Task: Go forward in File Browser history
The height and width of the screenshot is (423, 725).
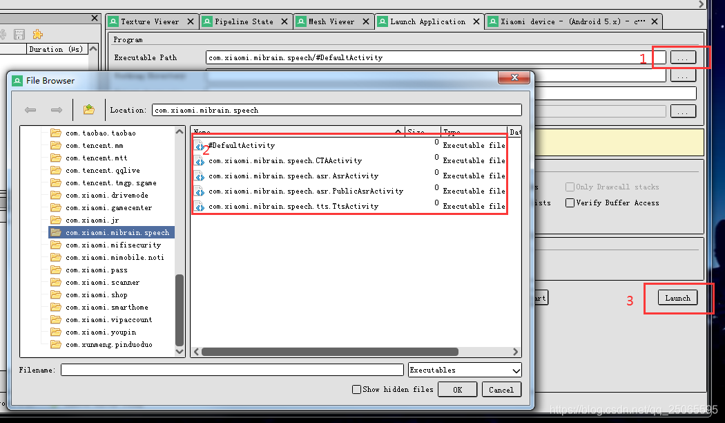Action: click(x=57, y=110)
